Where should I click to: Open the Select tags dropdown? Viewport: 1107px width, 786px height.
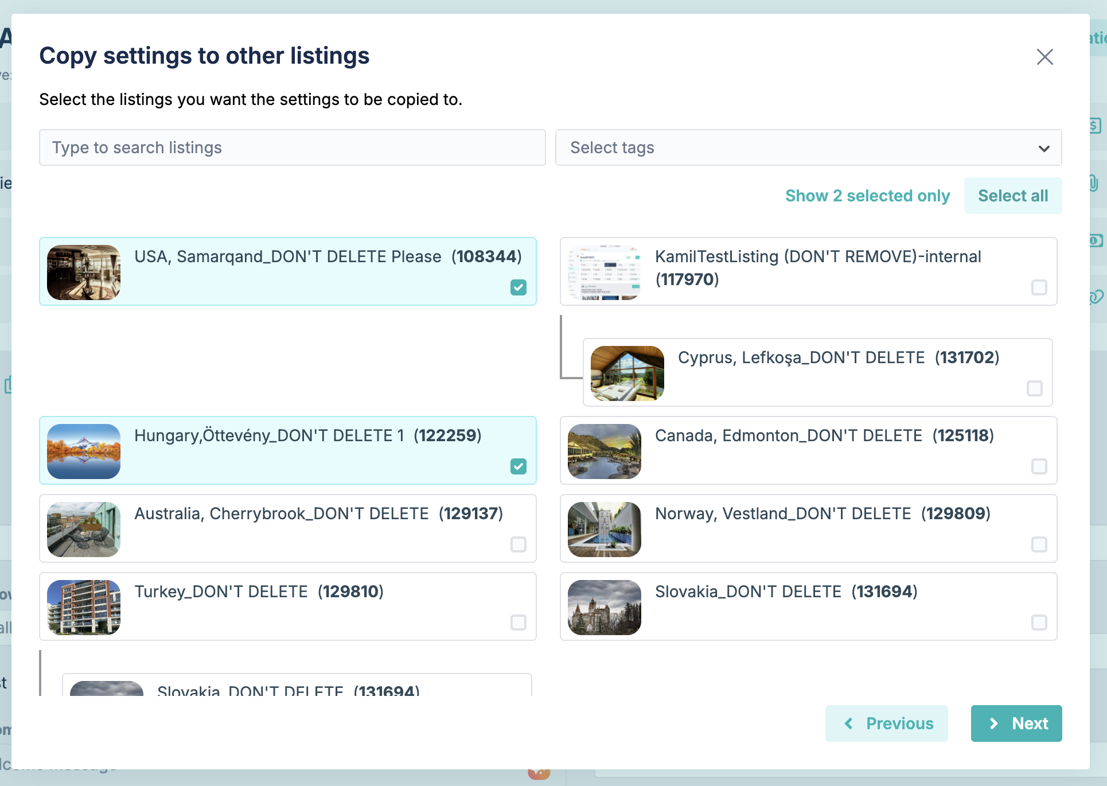tap(809, 147)
